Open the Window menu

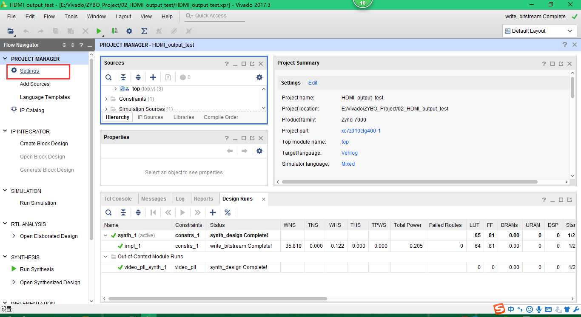pyautogui.click(x=97, y=17)
